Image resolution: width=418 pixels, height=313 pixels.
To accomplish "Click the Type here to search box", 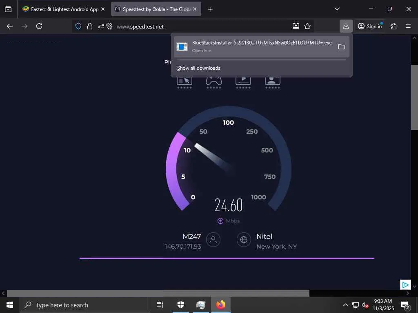I will [85, 305].
